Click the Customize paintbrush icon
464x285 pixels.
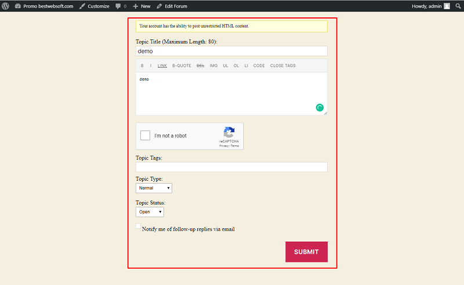point(82,6)
